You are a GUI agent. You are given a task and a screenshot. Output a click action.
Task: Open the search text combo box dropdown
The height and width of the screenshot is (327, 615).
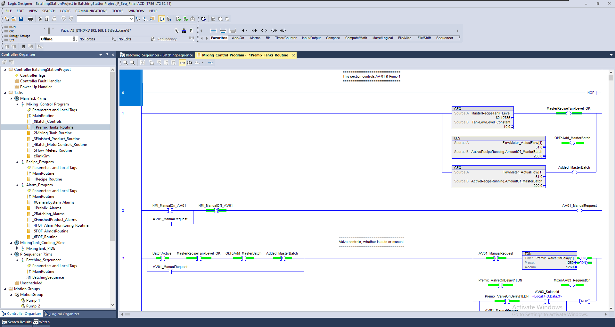[131, 19]
